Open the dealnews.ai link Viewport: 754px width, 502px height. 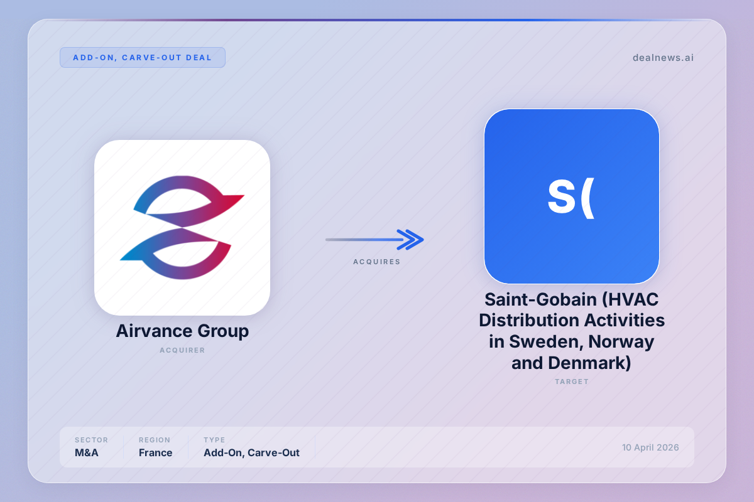(663, 58)
